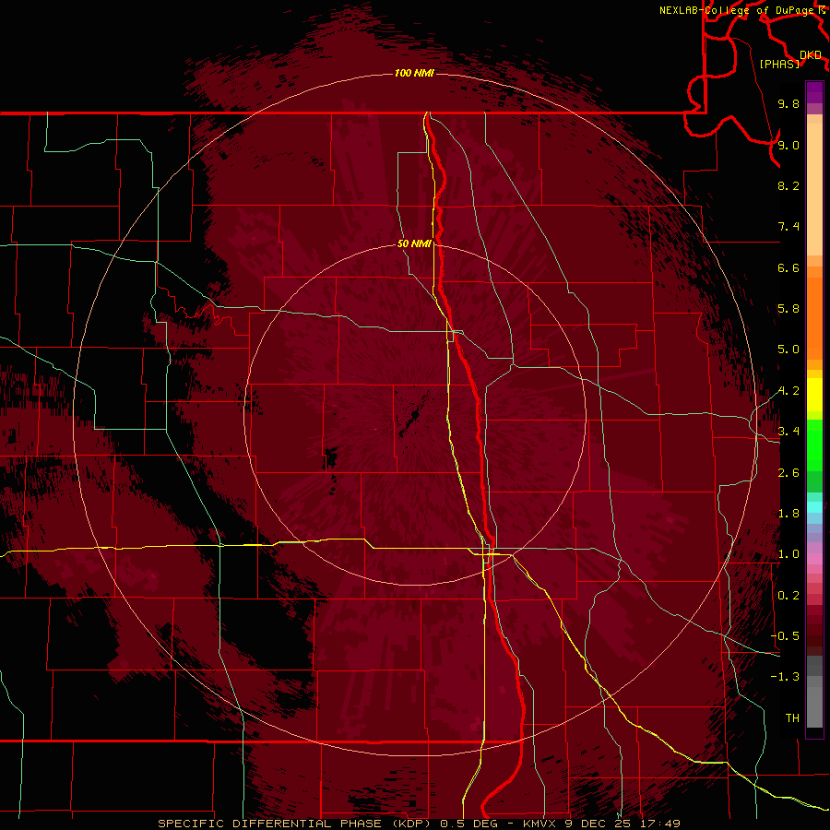This screenshot has height=830, width=830.
Task: Click the 5.0 scale value
Action: coord(788,350)
